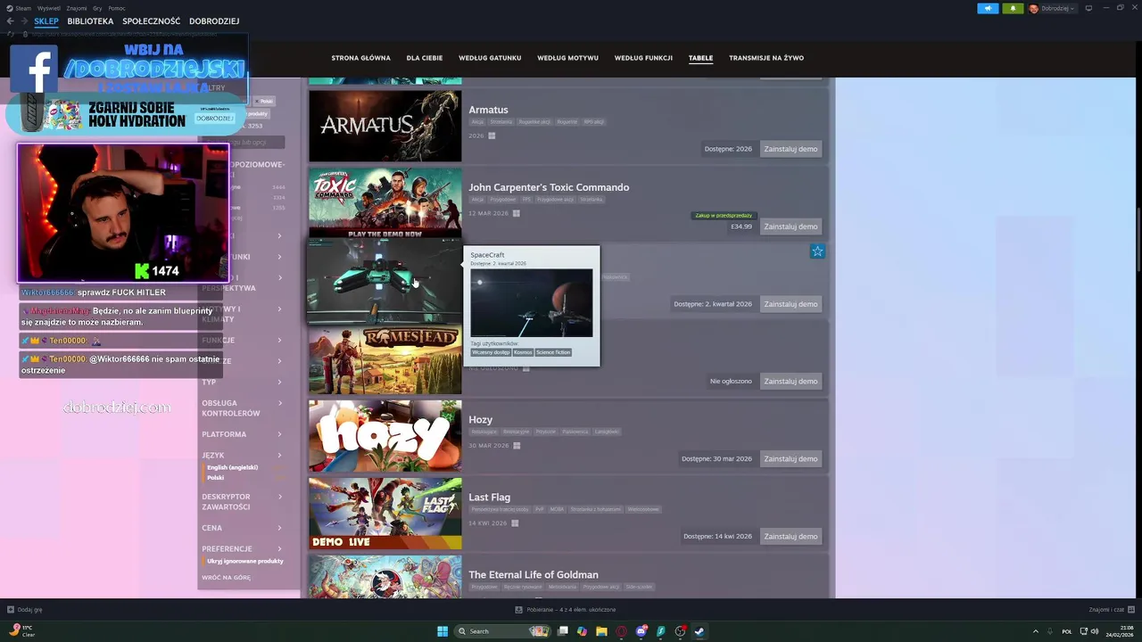The image size is (1142, 642).
Task: Toggle the English (angielski) language filter
Action: click(x=232, y=467)
